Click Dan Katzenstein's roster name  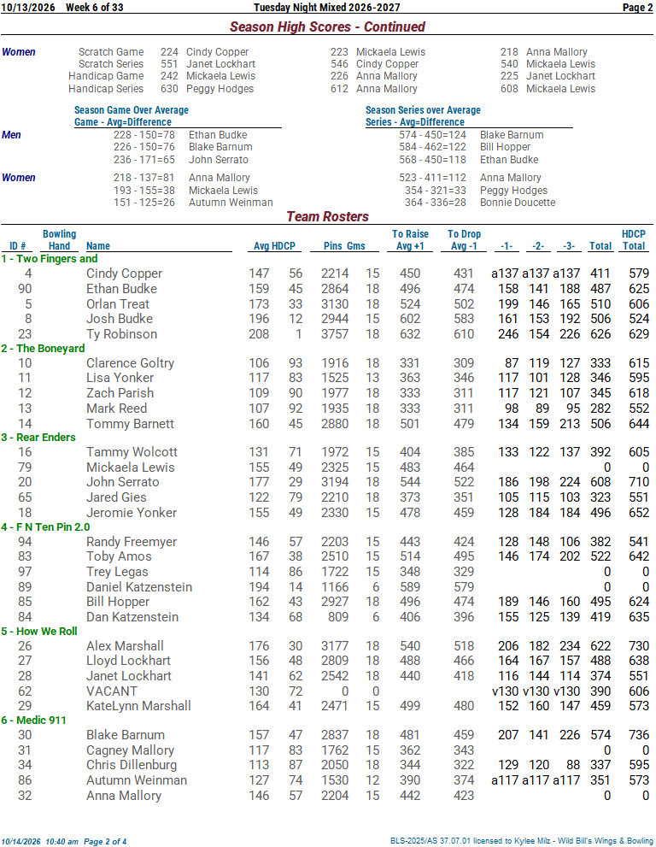[132, 617]
